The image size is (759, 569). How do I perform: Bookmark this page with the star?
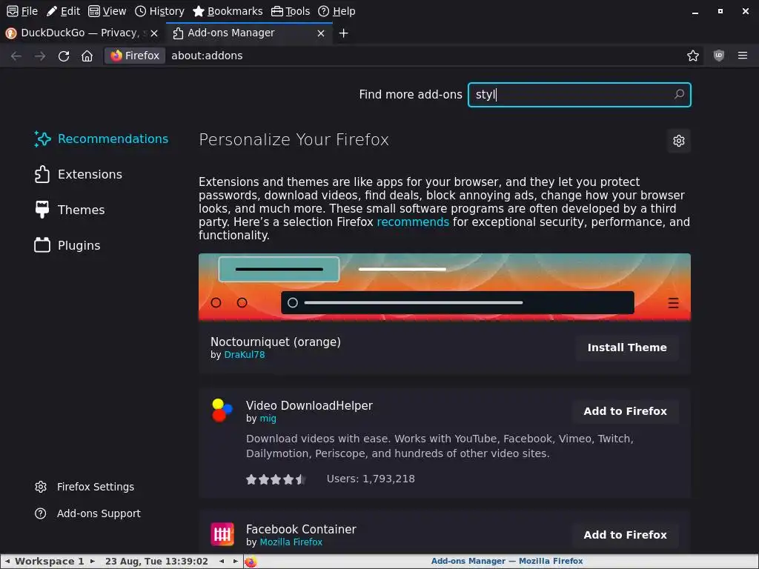coord(693,56)
